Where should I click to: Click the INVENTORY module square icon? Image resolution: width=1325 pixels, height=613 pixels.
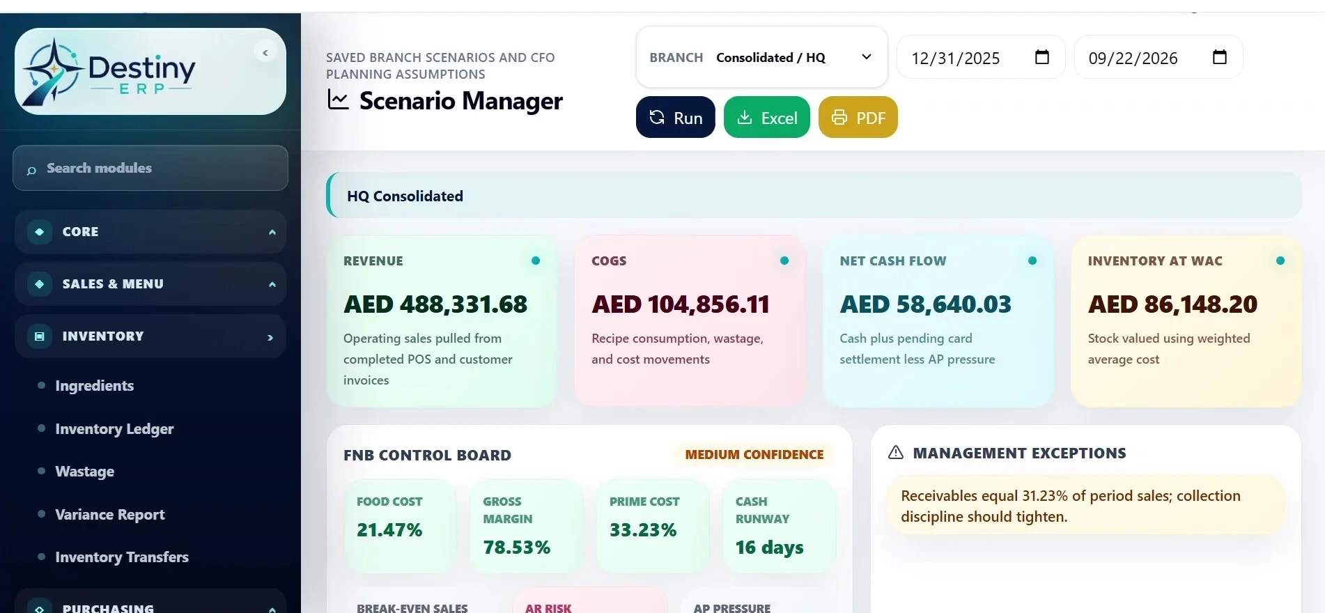pos(40,336)
